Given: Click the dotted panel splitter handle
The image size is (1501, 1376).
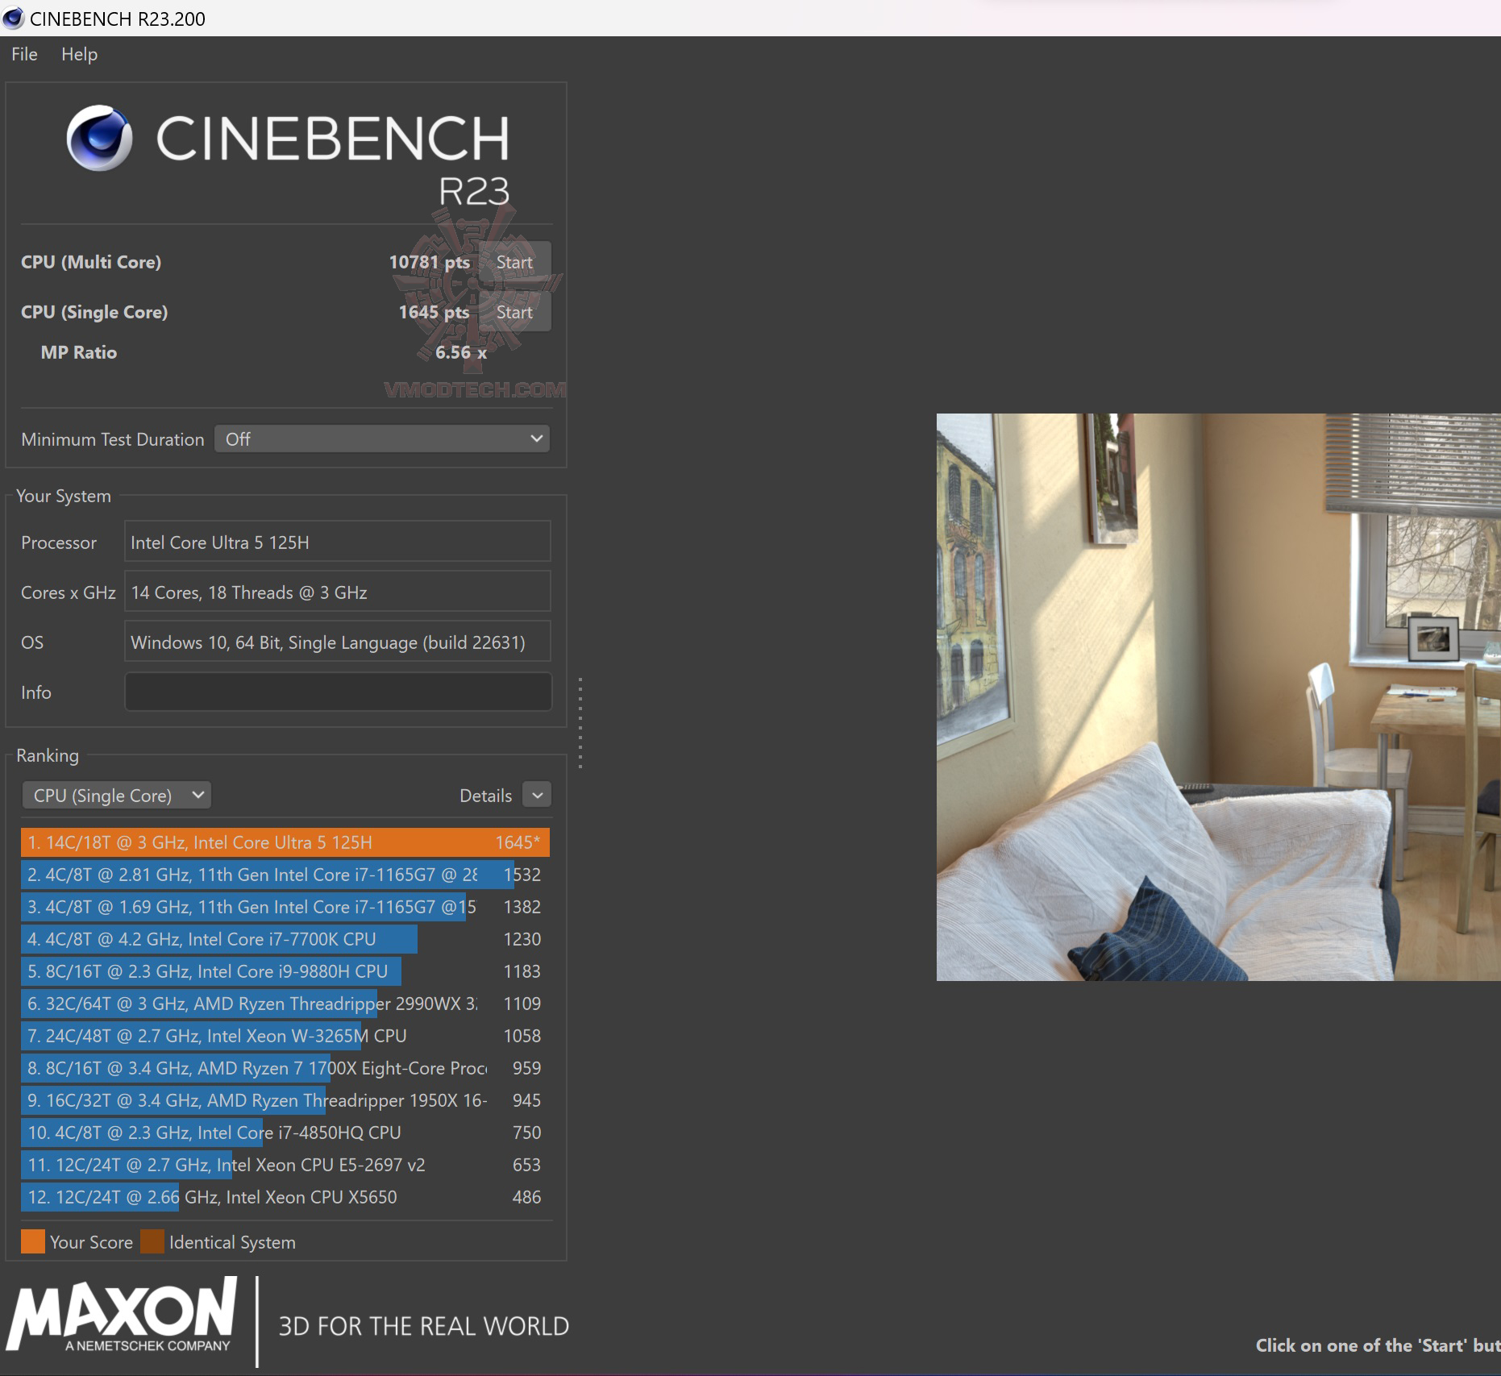Looking at the screenshot, I should pyautogui.click(x=580, y=723).
